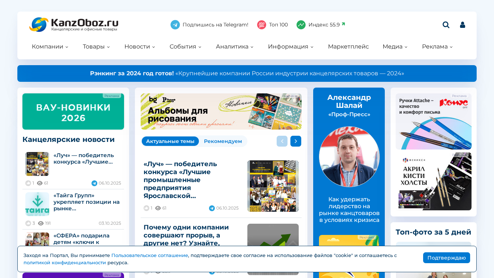Screen dimensions: 494x278
Task: Open the site search magnifier
Action: [446, 25]
